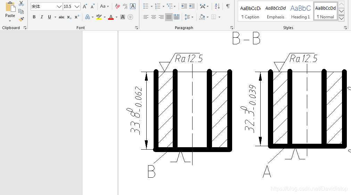
Task: Open the Change Case menu
Action: click(104, 6)
